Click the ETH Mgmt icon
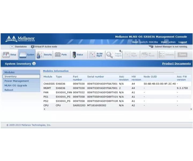 click(127, 55)
